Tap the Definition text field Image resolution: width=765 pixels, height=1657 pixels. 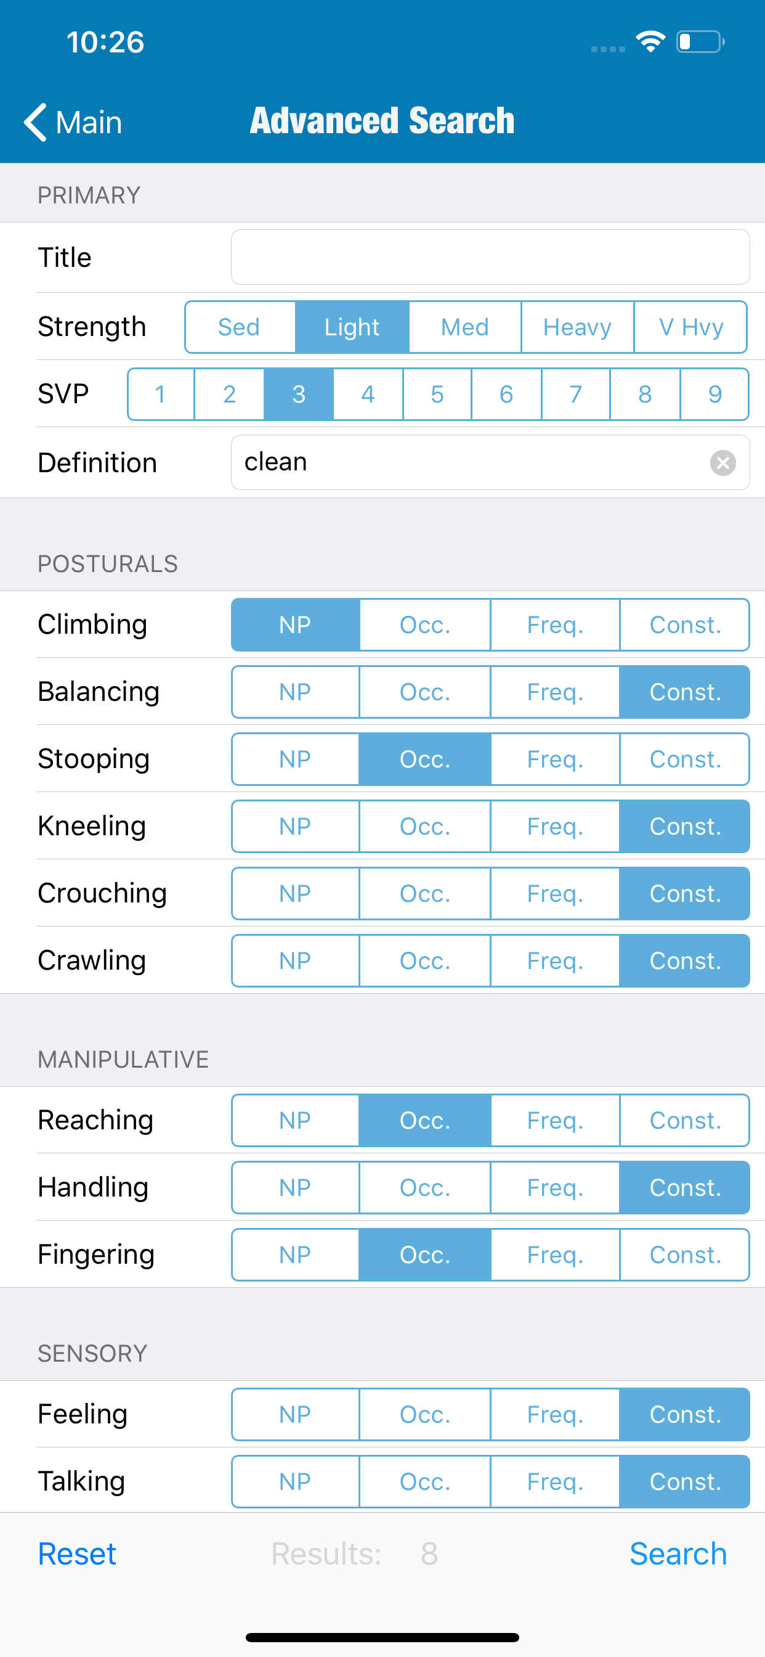[469, 462]
